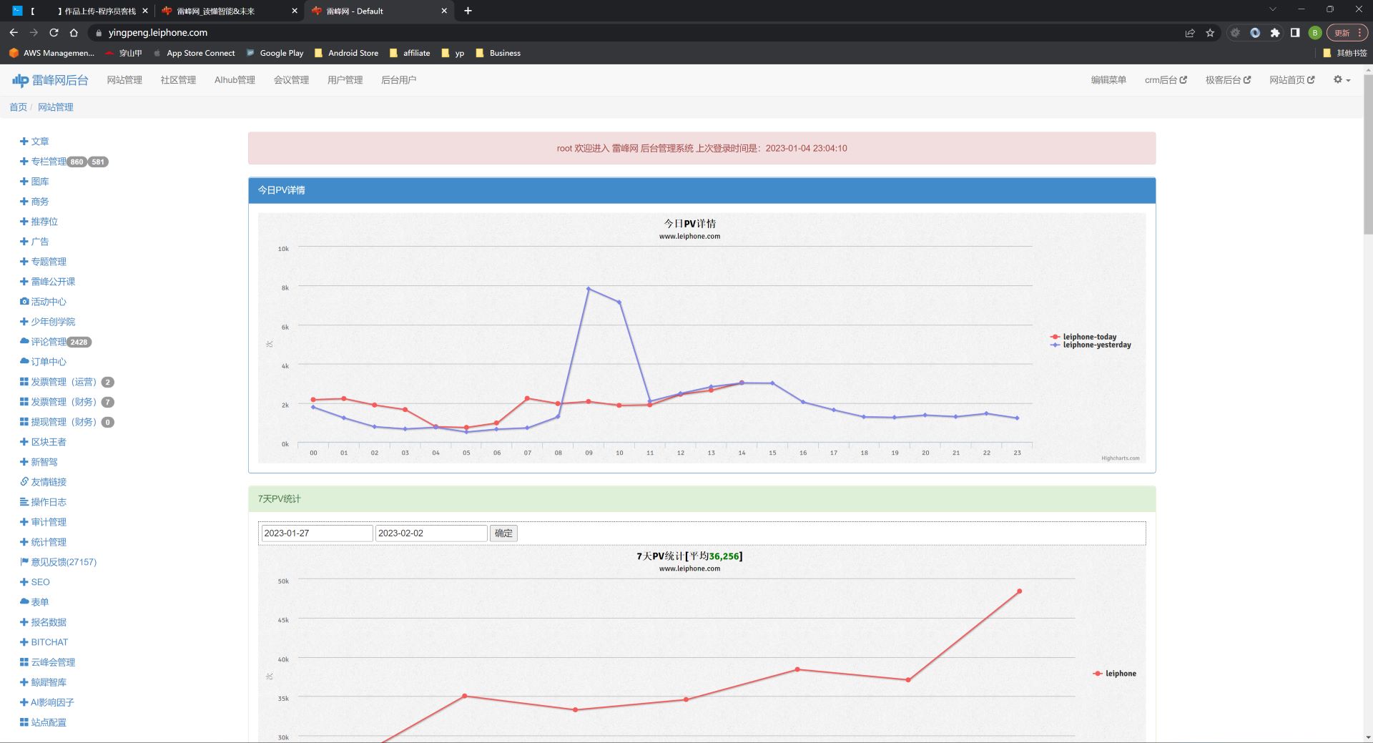Viewport: 1373px width, 743px height.
Task: Click the 首页 breadcrumb link
Action: [18, 107]
